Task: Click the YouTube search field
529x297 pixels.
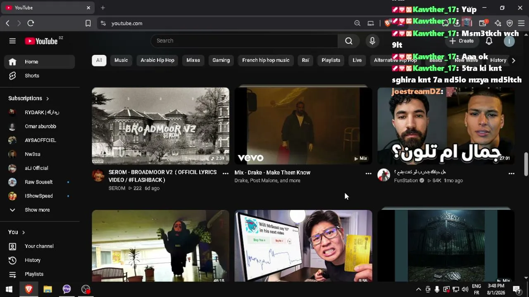Action: [x=244, y=41]
